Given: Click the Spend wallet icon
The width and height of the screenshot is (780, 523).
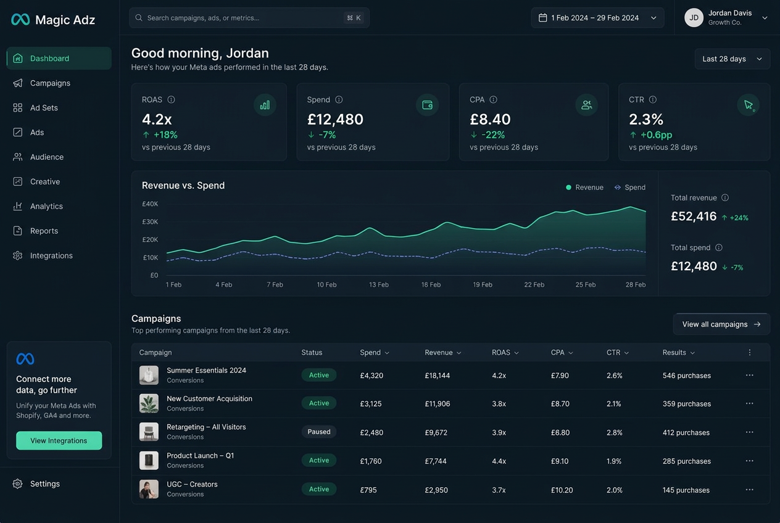Looking at the screenshot, I should pos(427,105).
